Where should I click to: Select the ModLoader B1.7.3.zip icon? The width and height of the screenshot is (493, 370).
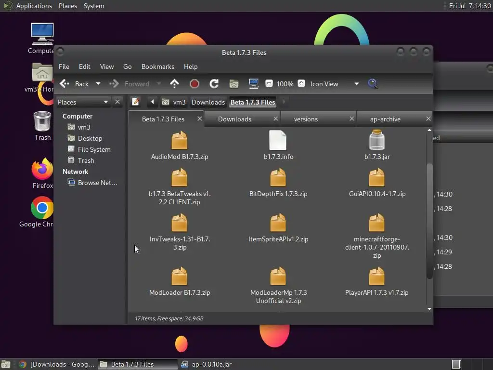click(180, 276)
